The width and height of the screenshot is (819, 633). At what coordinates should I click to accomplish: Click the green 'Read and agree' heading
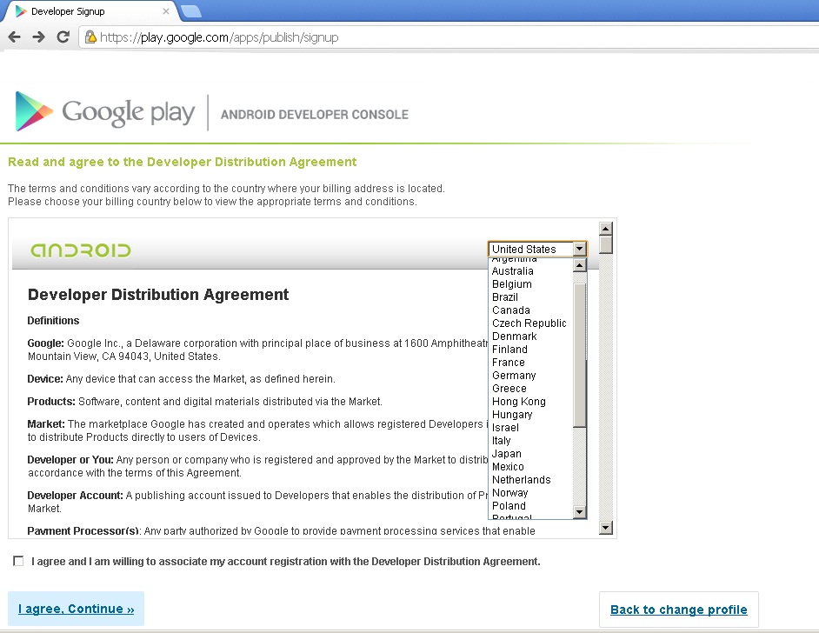pos(183,162)
